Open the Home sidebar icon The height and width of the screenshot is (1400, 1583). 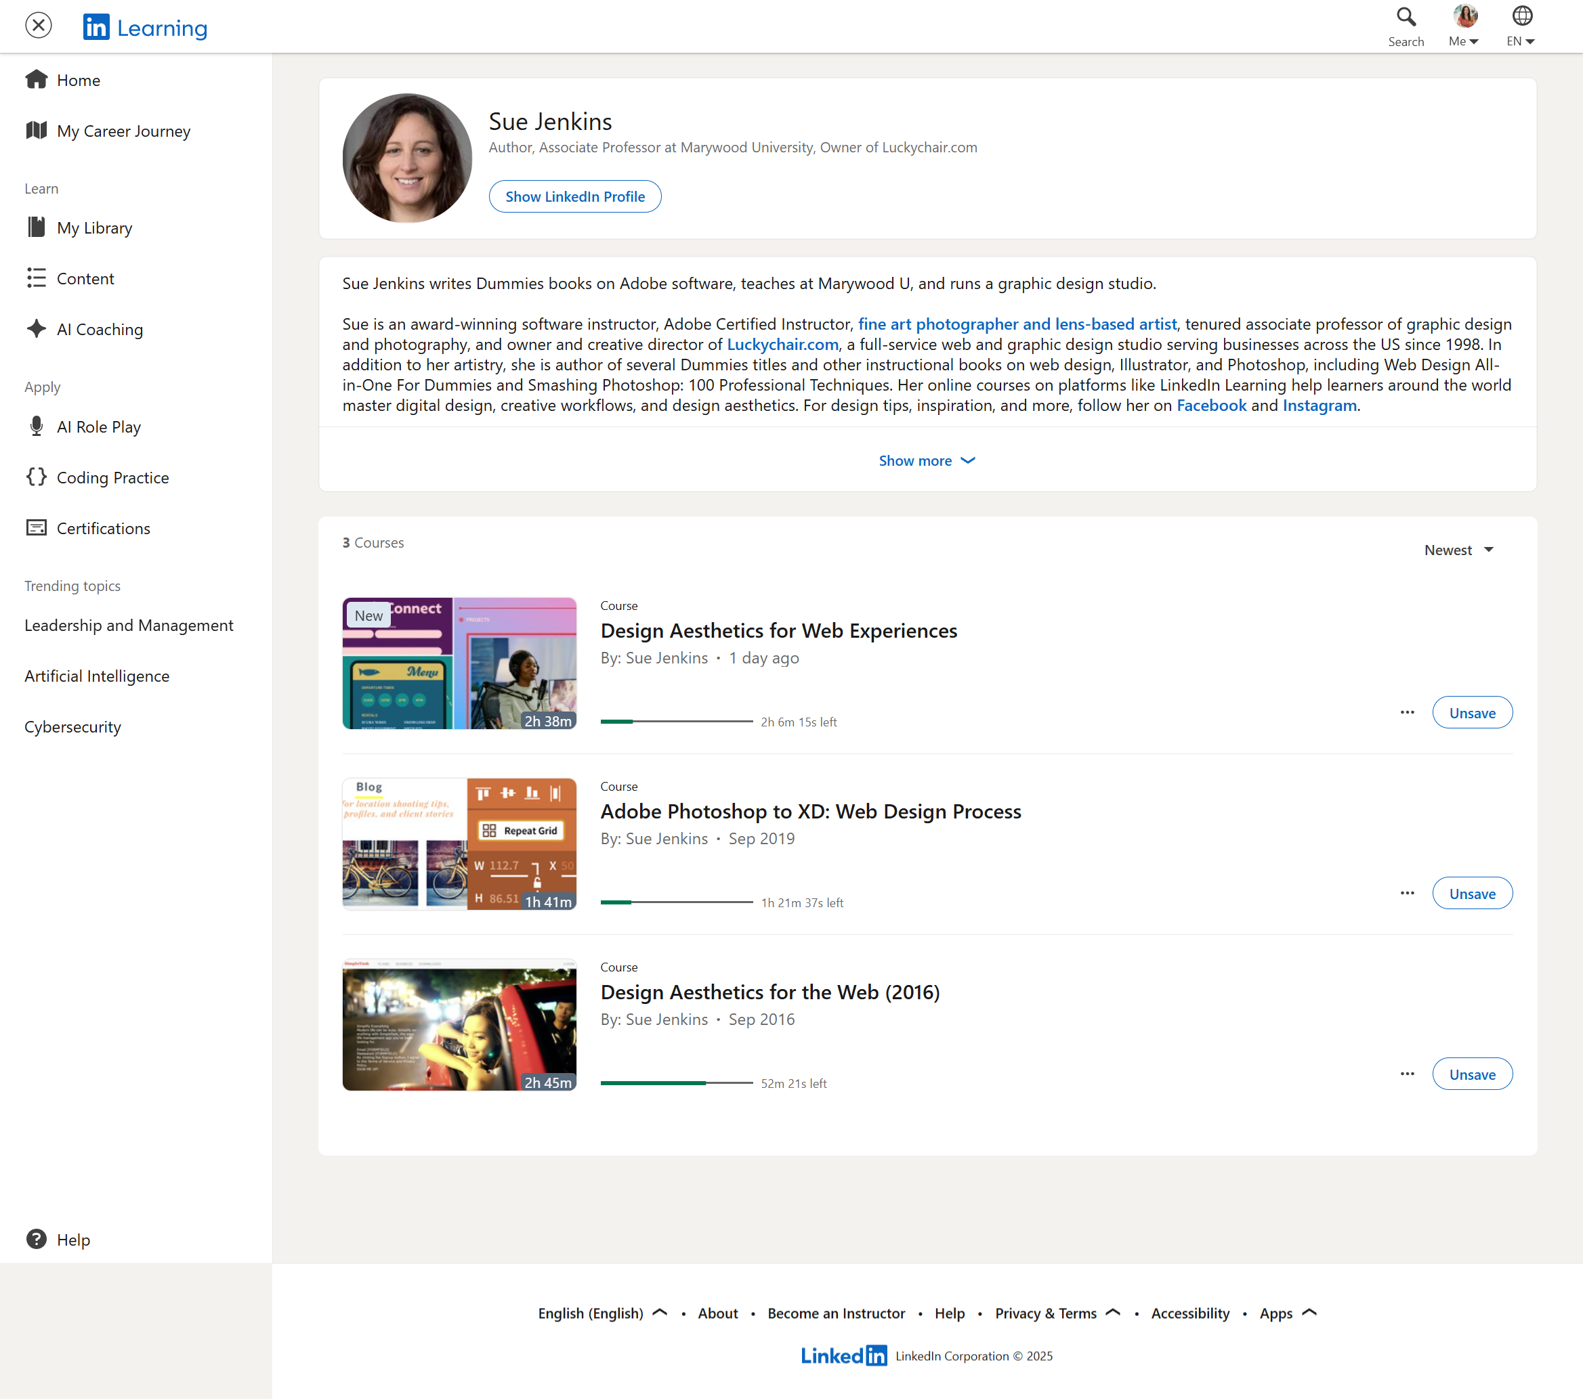(x=37, y=80)
